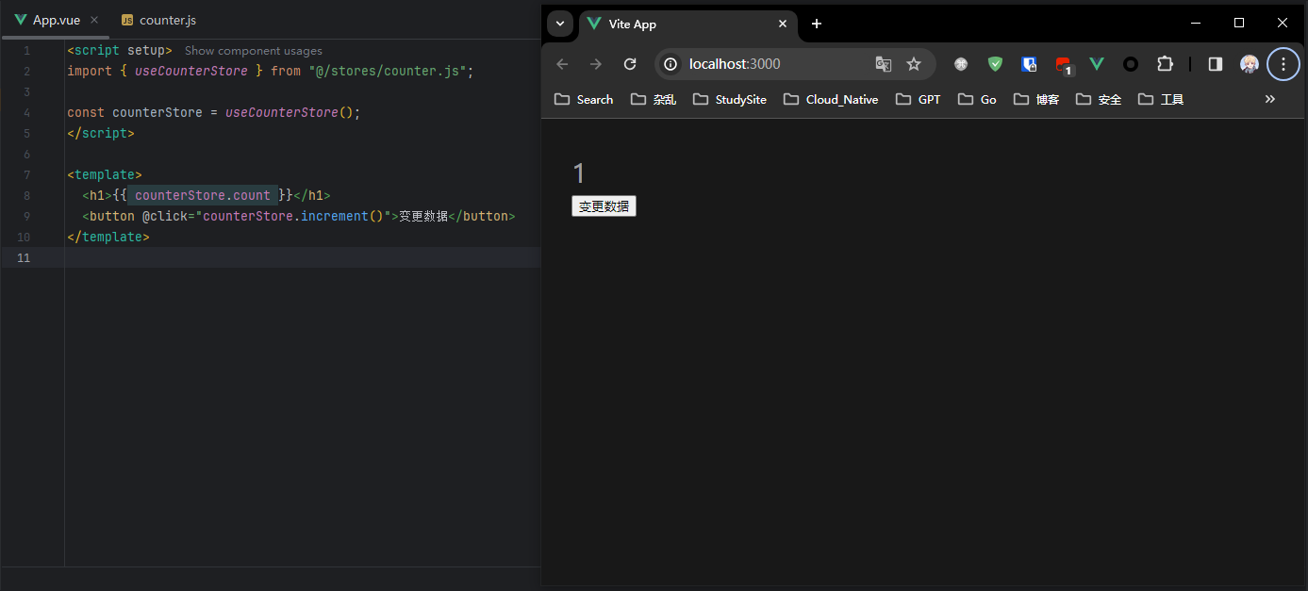Open the 安全 bookmark folder
The height and width of the screenshot is (591, 1308).
click(x=1099, y=99)
